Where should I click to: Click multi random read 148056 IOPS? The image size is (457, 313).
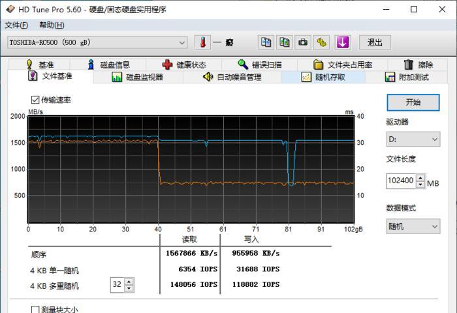(x=194, y=284)
